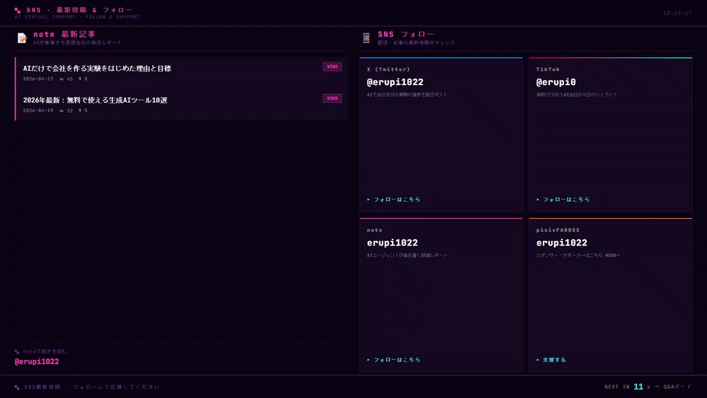This screenshot has width=707, height=398.
Task: Click subtitle AIが執筆する仮想会社の実況レポート
Action: pos(77,43)
